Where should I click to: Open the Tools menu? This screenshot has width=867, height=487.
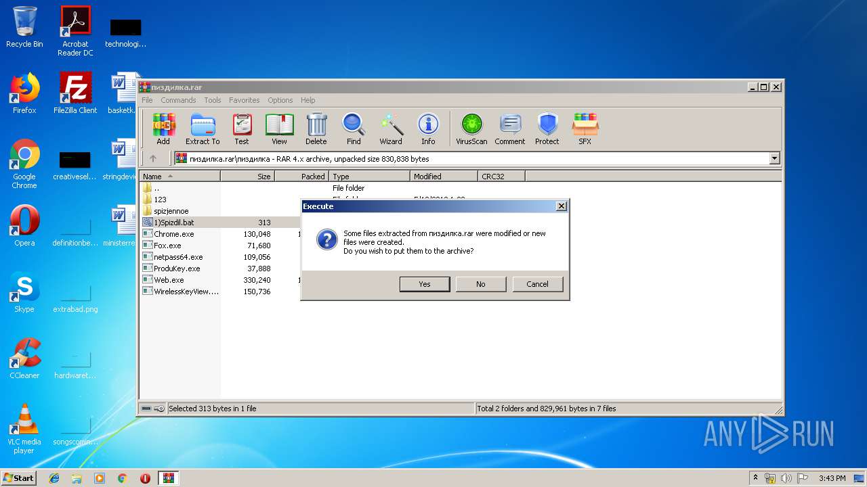click(x=213, y=100)
